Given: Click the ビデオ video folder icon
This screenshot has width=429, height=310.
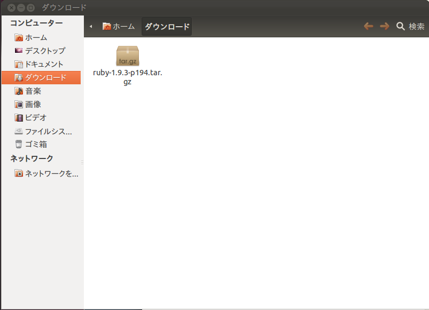Looking at the screenshot, I should click(x=19, y=118).
